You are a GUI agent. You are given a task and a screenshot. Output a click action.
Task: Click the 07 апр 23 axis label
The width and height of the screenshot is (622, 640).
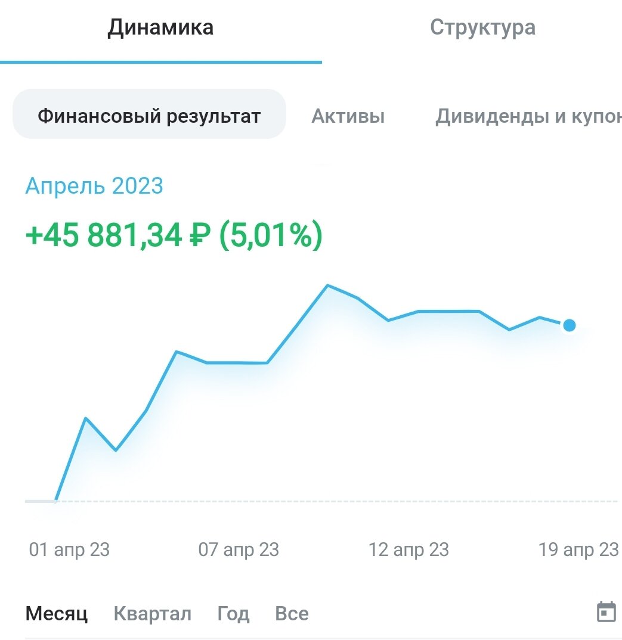coord(239,549)
